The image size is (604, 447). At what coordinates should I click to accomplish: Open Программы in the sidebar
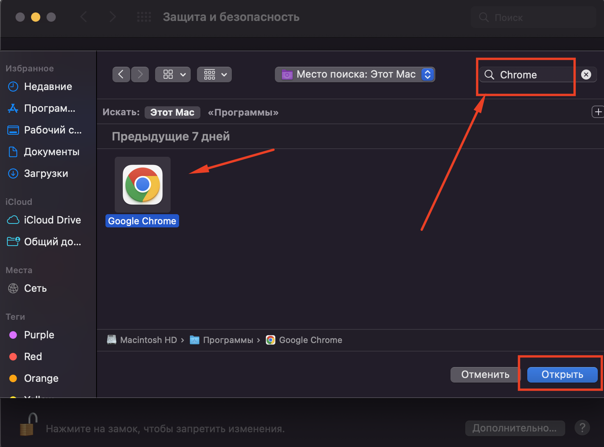pos(48,108)
